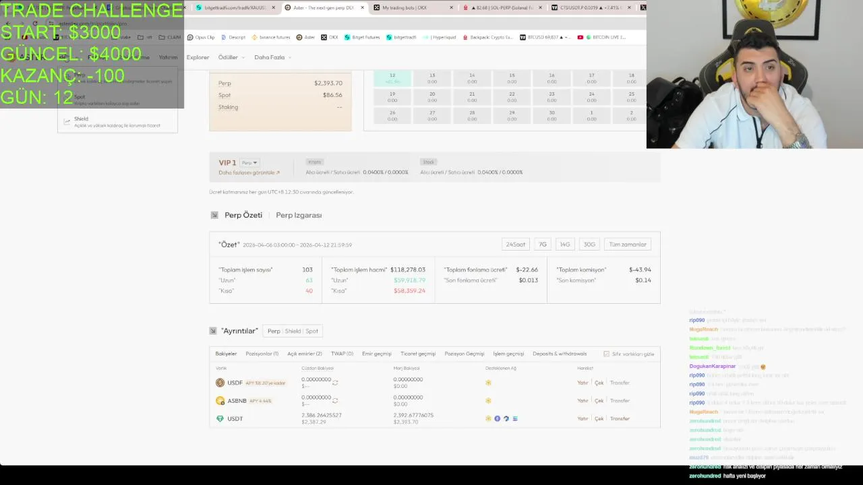Set summary range to Tüm zamanlar
Screen dimensions: 863x485
tap(628, 245)
